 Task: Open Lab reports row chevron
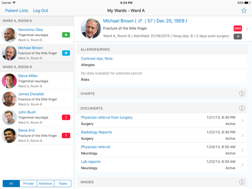tap(243, 165)
